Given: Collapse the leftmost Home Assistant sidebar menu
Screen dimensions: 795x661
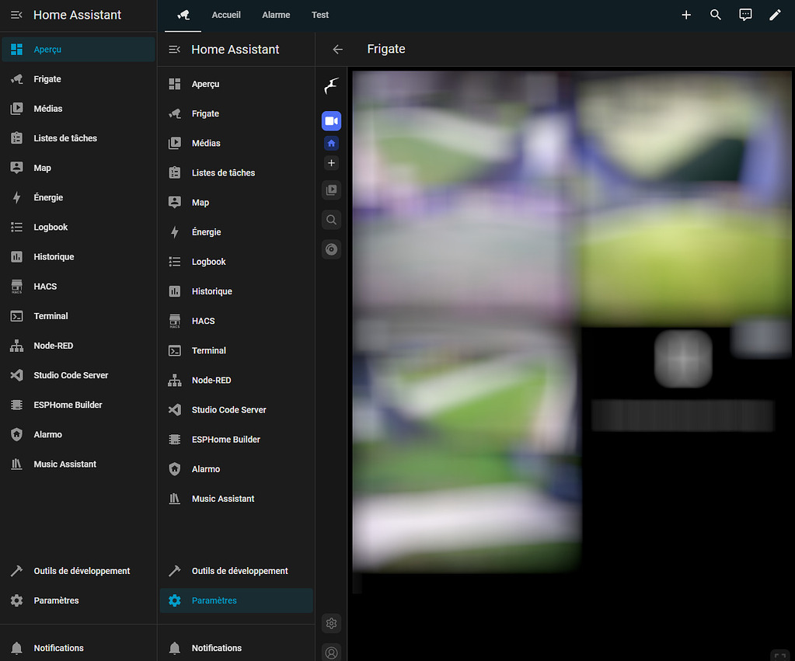Looking at the screenshot, I should click(x=16, y=15).
